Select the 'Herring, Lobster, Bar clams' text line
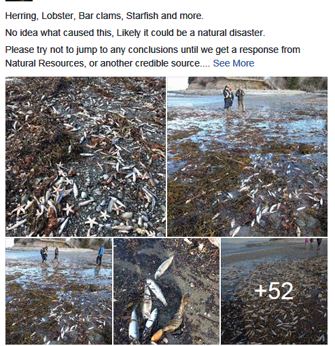This screenshot has width=335, height=346. click(104, 16)
